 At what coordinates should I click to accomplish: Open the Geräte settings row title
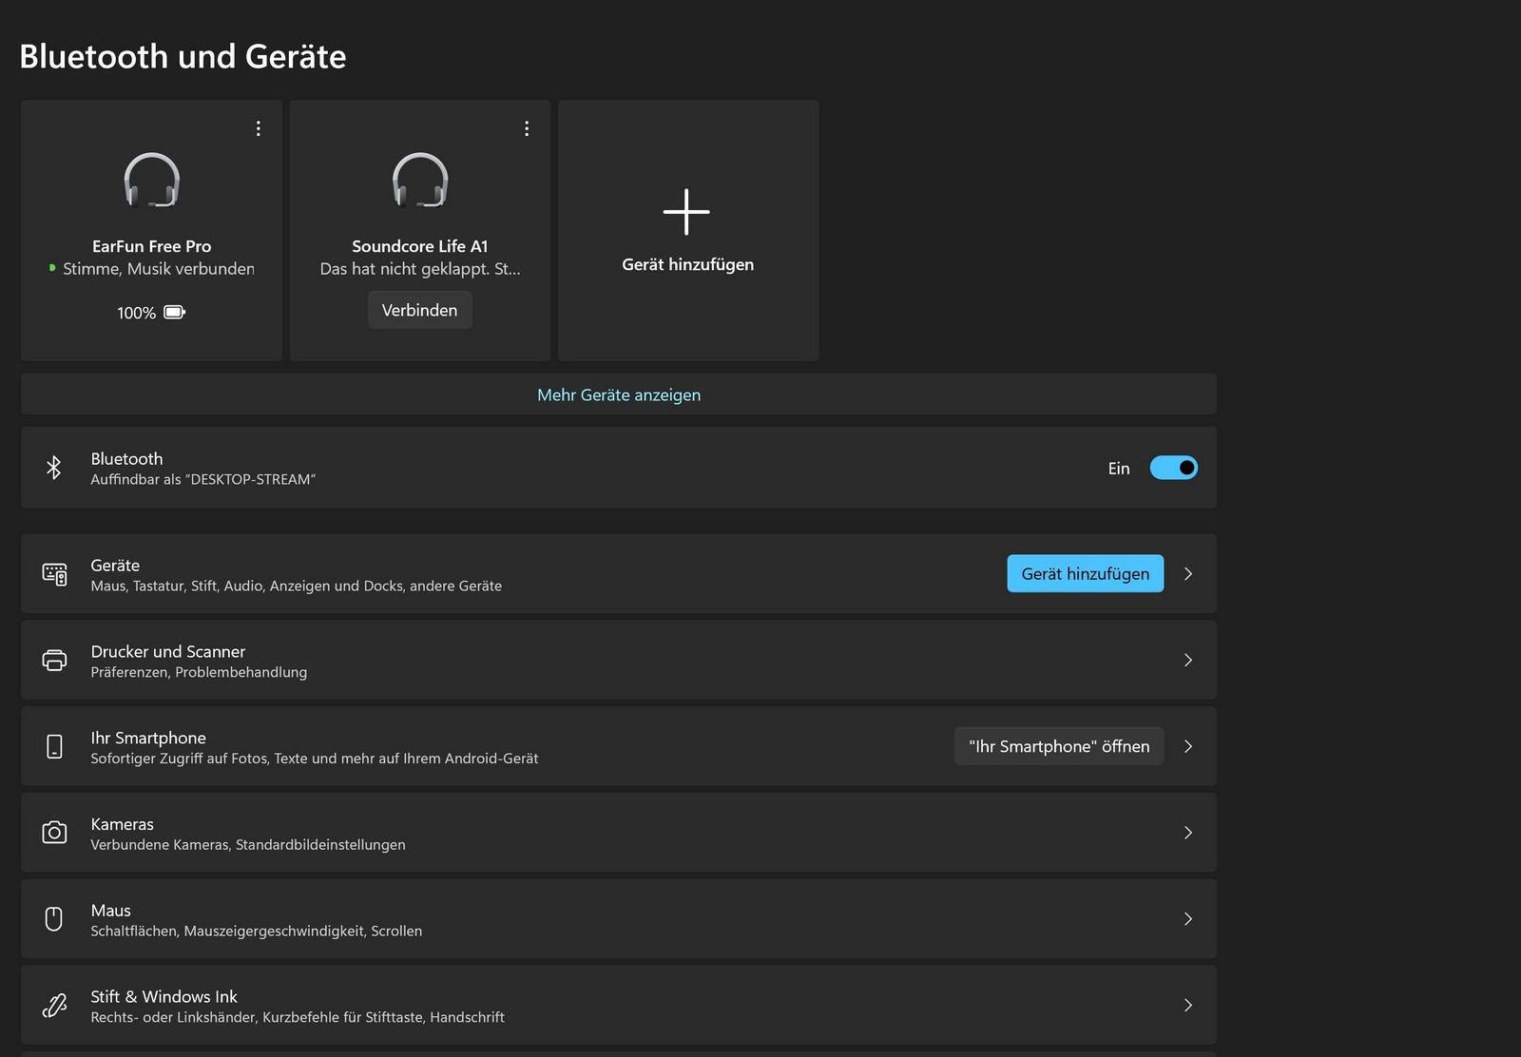click(115, 565)
